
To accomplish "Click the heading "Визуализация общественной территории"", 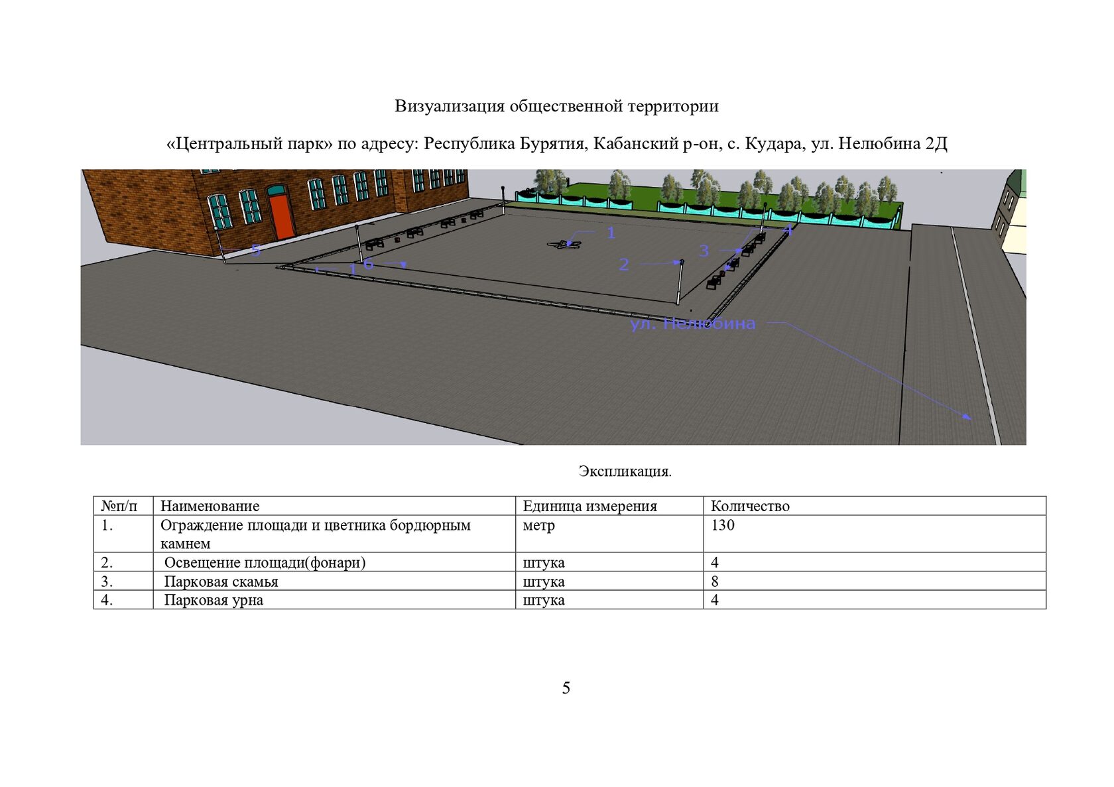I will click(x=556, y=106).
